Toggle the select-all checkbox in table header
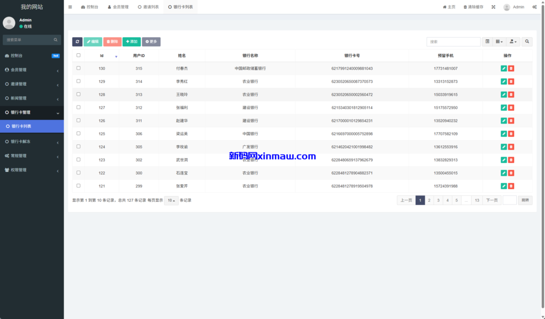The image size is (545, 319). [x=78, y=55]
